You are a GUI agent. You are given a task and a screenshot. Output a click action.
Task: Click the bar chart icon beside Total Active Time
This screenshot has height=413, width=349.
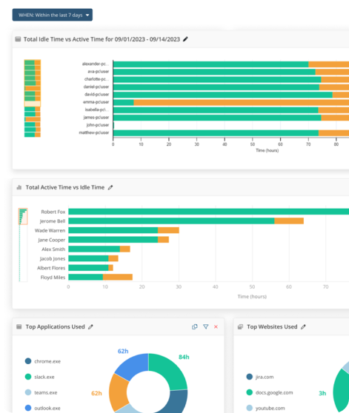19,187
